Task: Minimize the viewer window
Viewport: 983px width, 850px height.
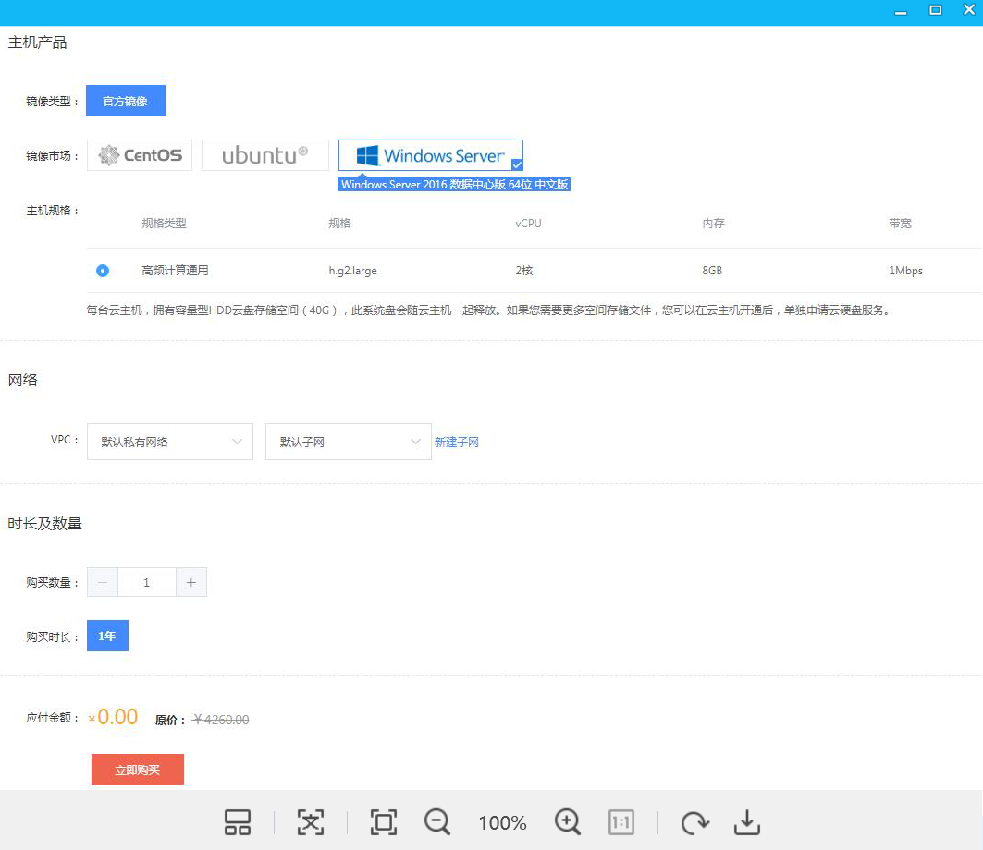Action: click(901, 11)
